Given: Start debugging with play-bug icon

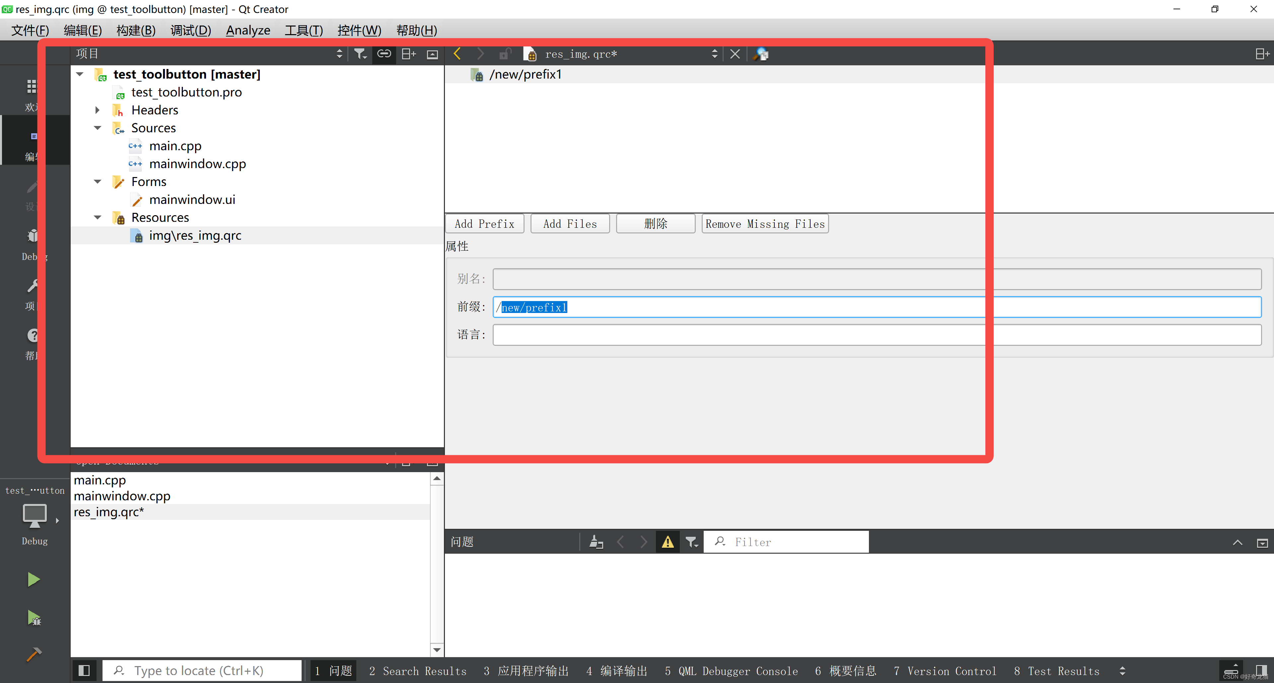Looking at the screenshot, I should [34, 618].
